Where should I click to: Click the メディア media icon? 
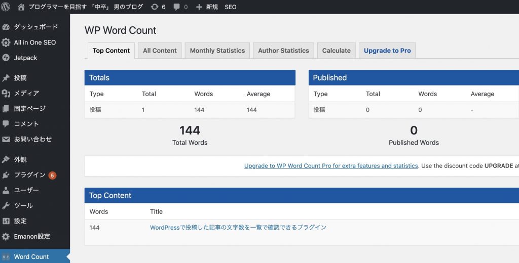[x=6, y=94]
